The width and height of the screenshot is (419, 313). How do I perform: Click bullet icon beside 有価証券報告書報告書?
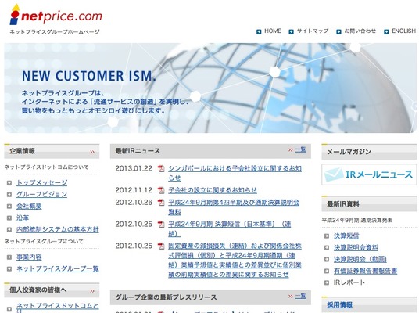tap(326, 272)
